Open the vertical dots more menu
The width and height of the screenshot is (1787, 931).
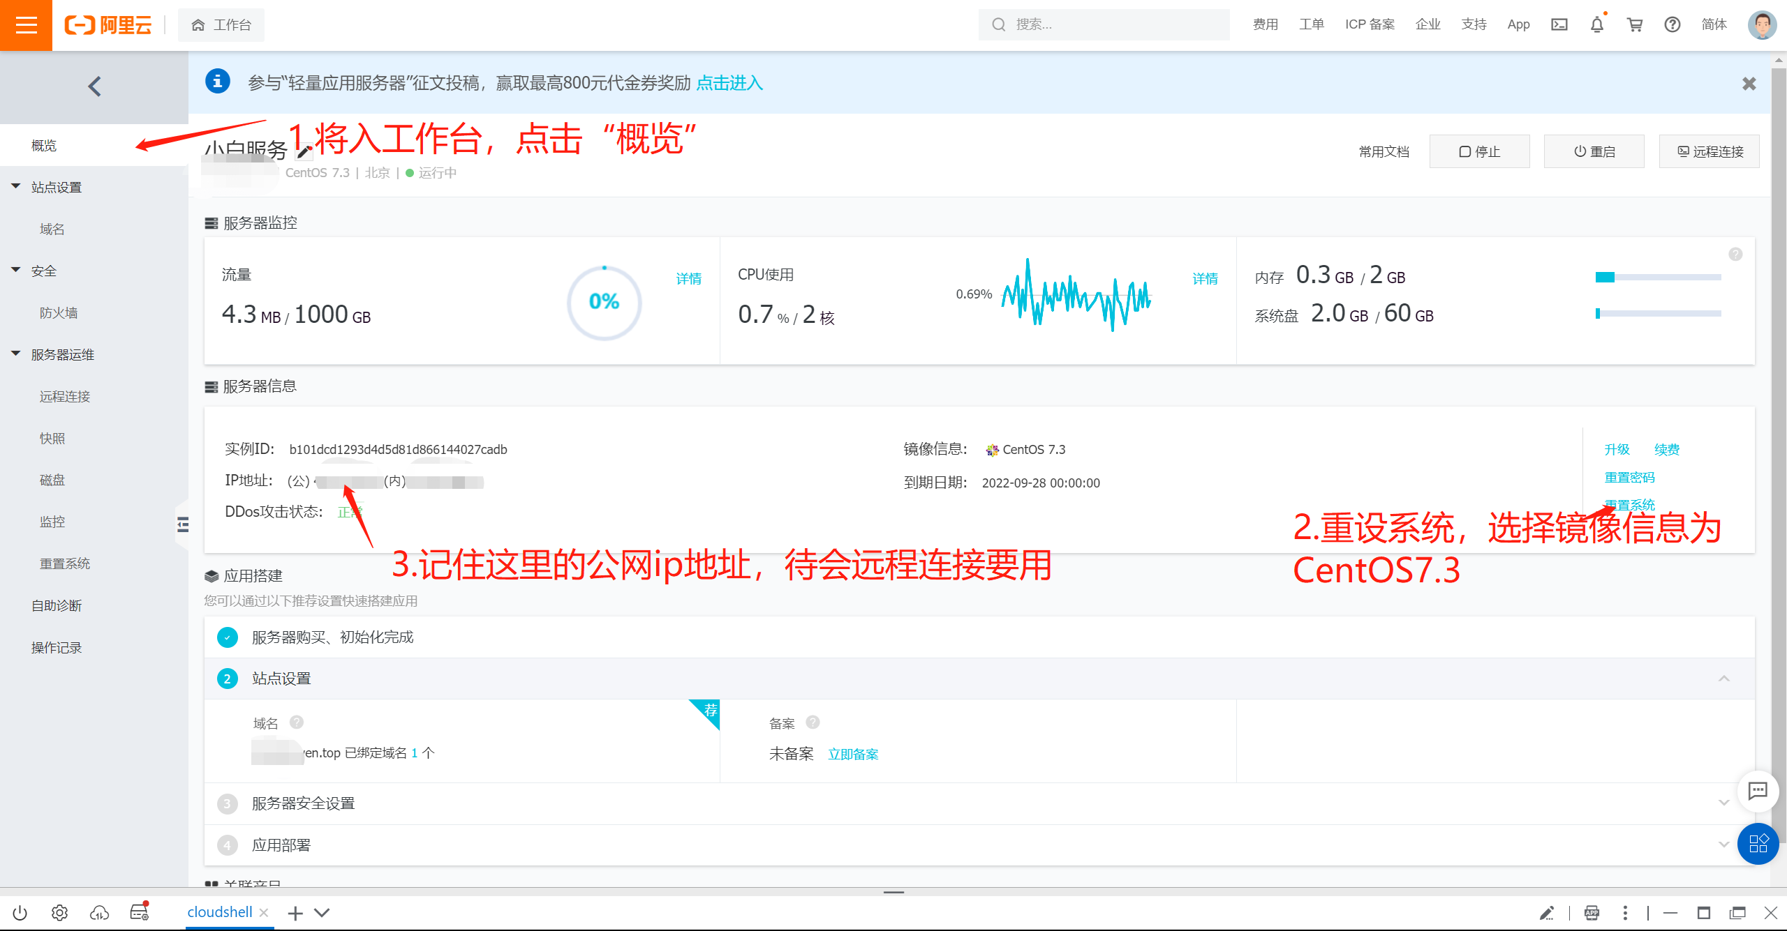1625,913
